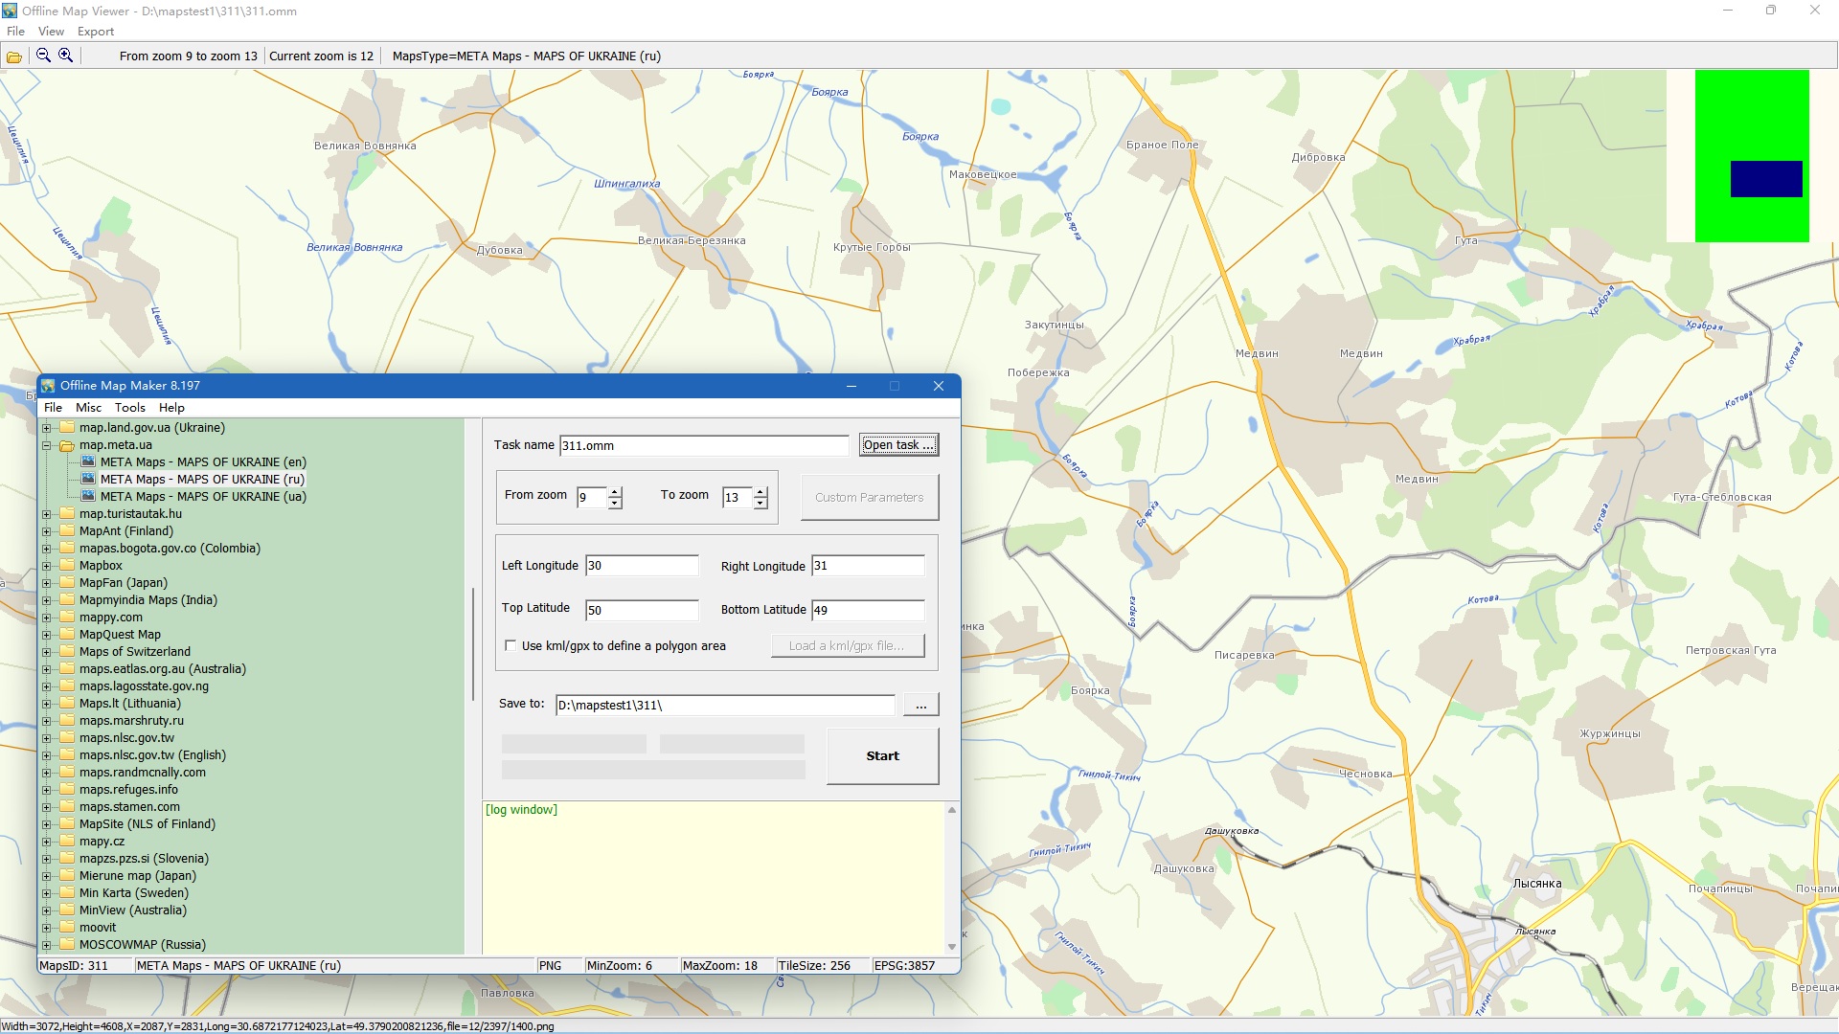Select META Maps - MAPS OF UKRAINE (en) icon
Image resolution: width=1839 pixels, height=1034 pixels.
point(88,461)
